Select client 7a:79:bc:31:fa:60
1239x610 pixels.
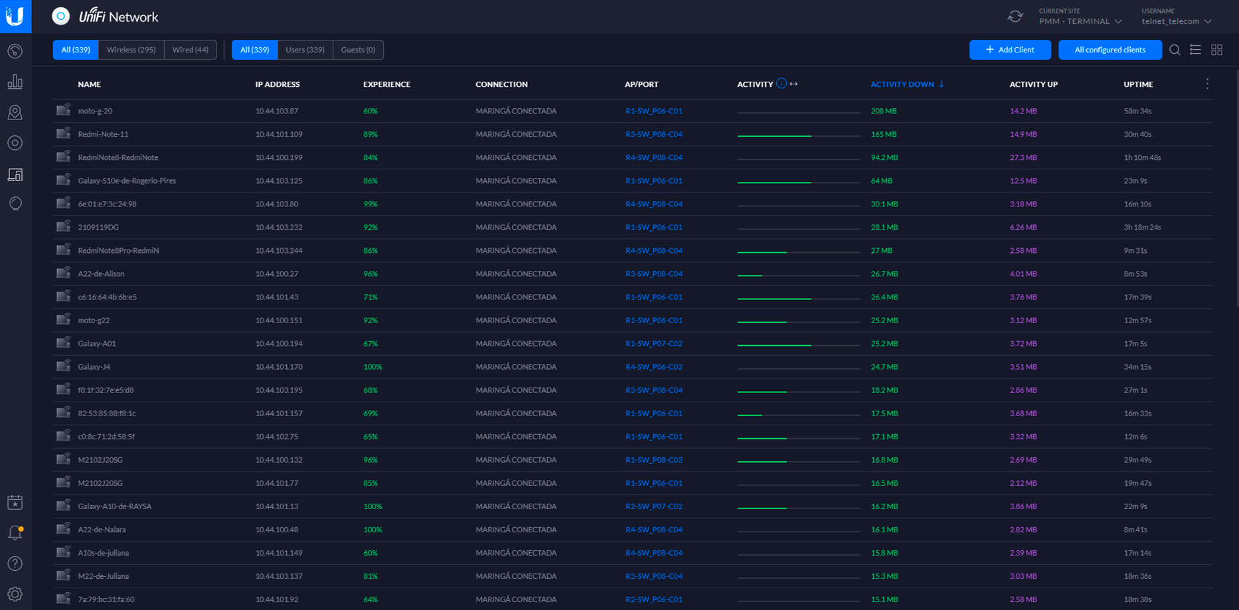pos(106,599)
